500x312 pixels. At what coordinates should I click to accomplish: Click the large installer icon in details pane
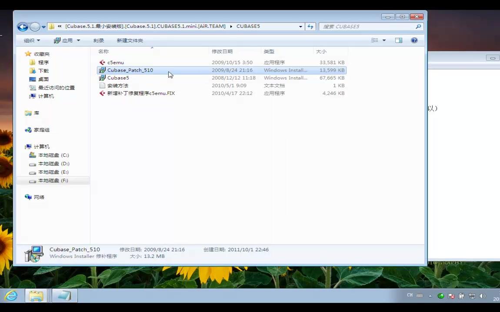[33, 254]
